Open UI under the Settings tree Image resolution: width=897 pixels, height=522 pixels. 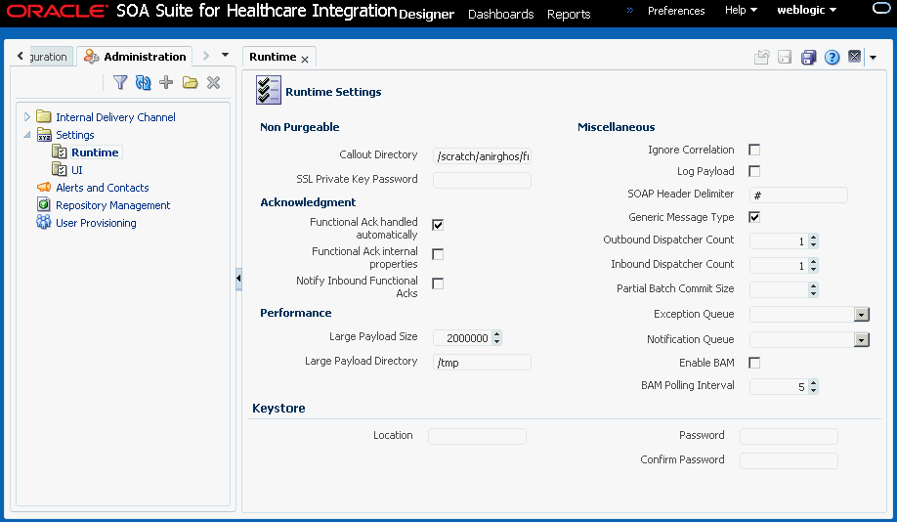(76, 170)
